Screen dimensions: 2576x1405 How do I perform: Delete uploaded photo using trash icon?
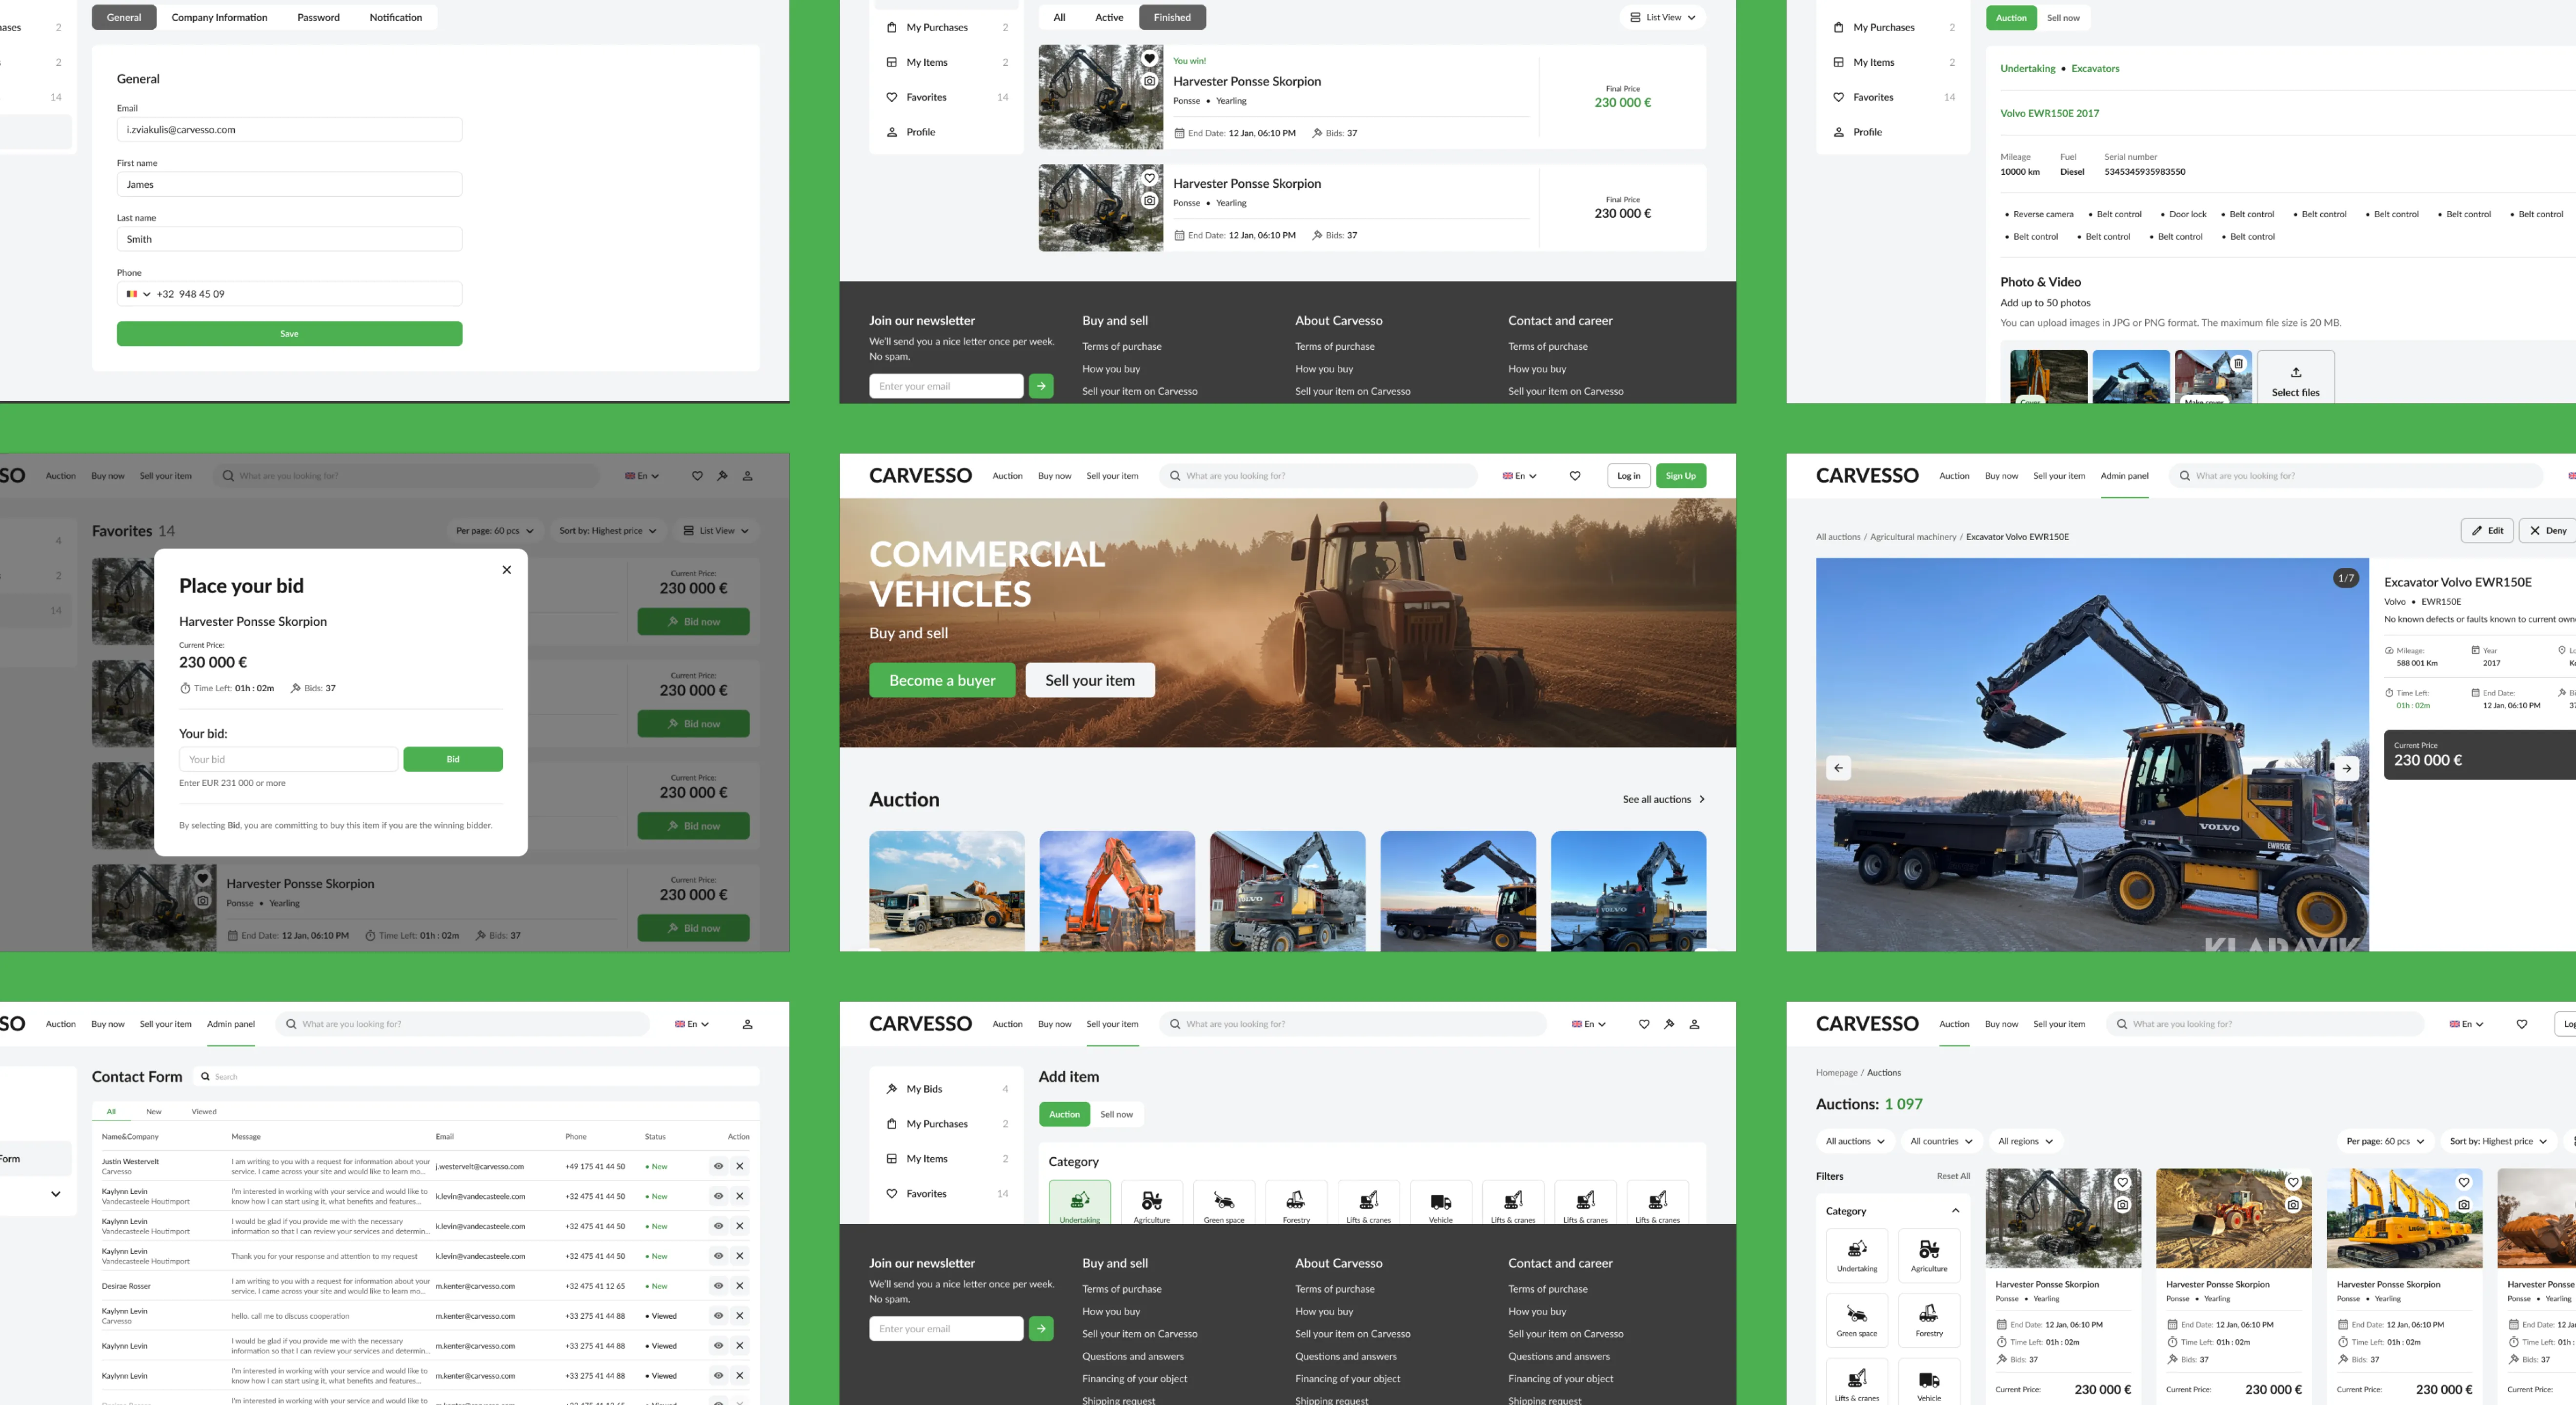(2239, 363)
